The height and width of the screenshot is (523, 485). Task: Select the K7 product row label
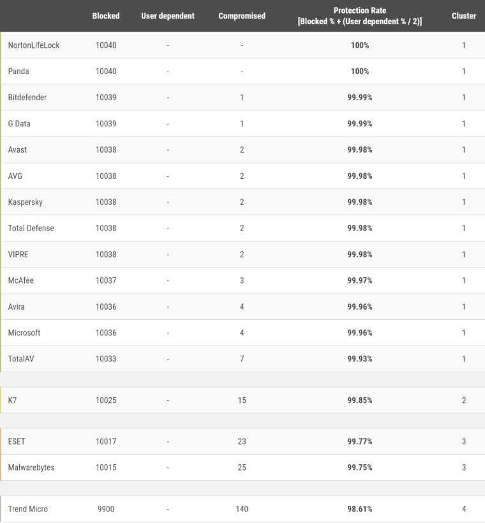(13, 400)
